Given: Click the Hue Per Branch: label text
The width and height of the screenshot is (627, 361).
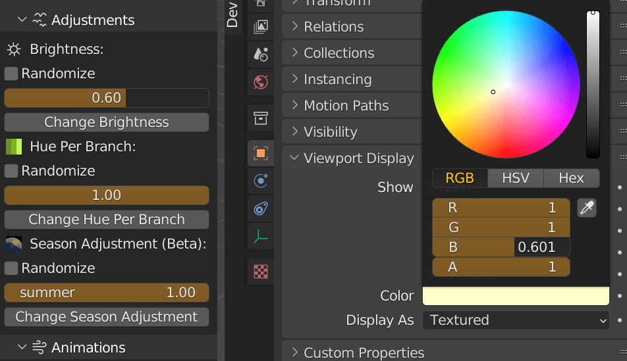Looking at the screenshot, I should click(x=83, y=147).
